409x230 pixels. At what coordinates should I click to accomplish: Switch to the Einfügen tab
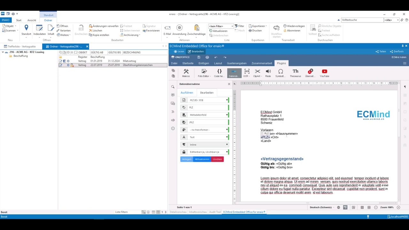[204, 63]
